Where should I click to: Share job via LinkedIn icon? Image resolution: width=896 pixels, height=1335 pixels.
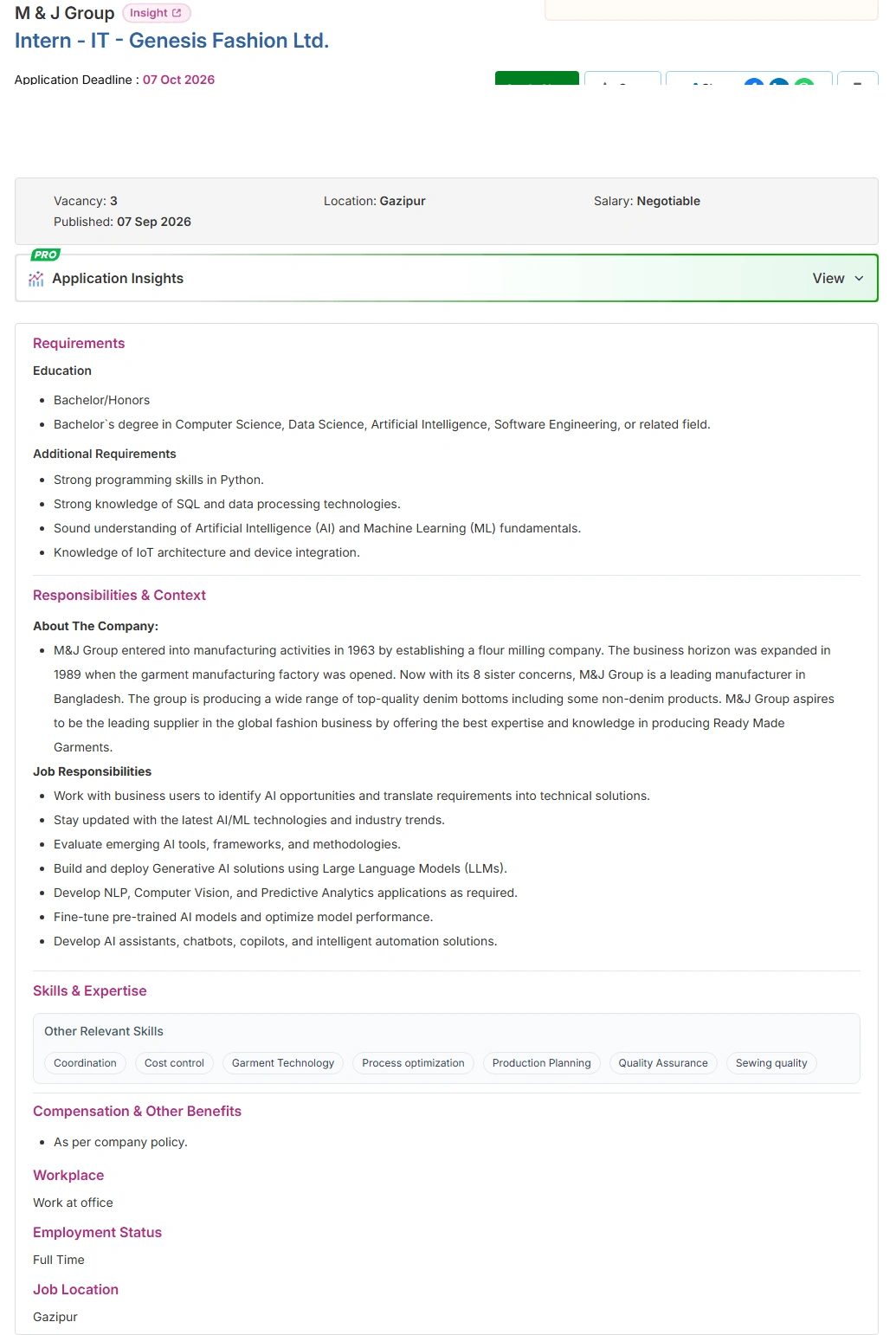(779, 81)
